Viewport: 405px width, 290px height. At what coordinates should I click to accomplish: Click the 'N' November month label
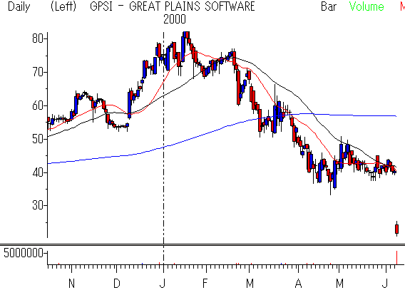tap(71, 284)
